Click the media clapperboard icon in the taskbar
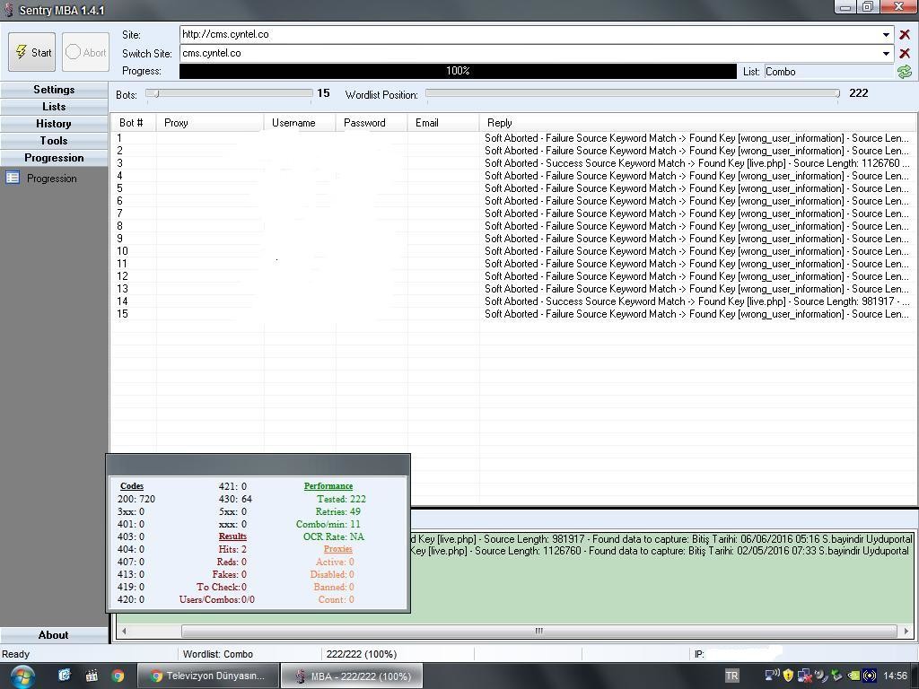Screen dimensions: 919x689 point(91,676)
